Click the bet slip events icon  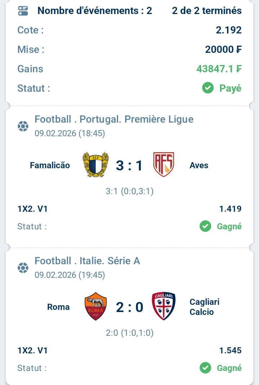pos(23,11)
